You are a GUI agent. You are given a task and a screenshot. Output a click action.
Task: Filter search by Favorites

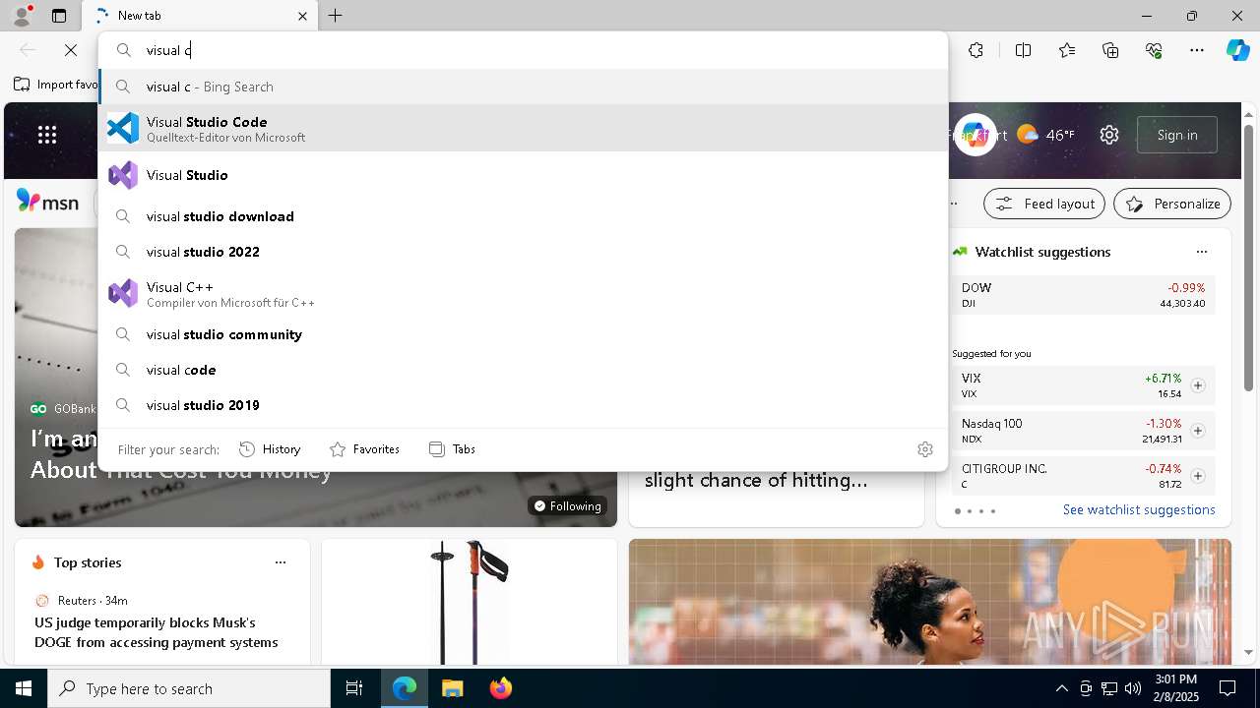tap(364, 449)
